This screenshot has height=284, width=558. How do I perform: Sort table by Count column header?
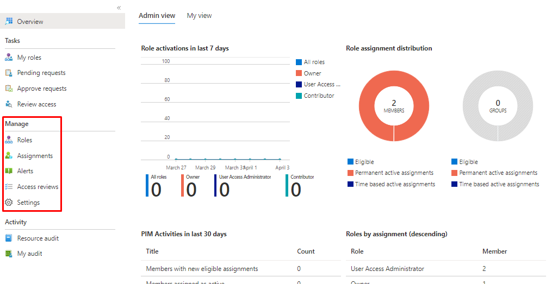306,251
